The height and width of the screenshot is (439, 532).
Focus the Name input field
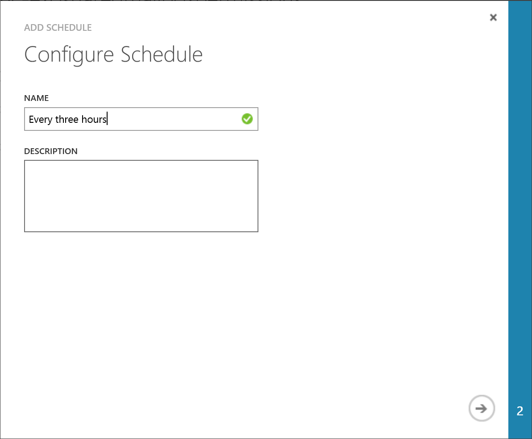[x=134, y=119]
